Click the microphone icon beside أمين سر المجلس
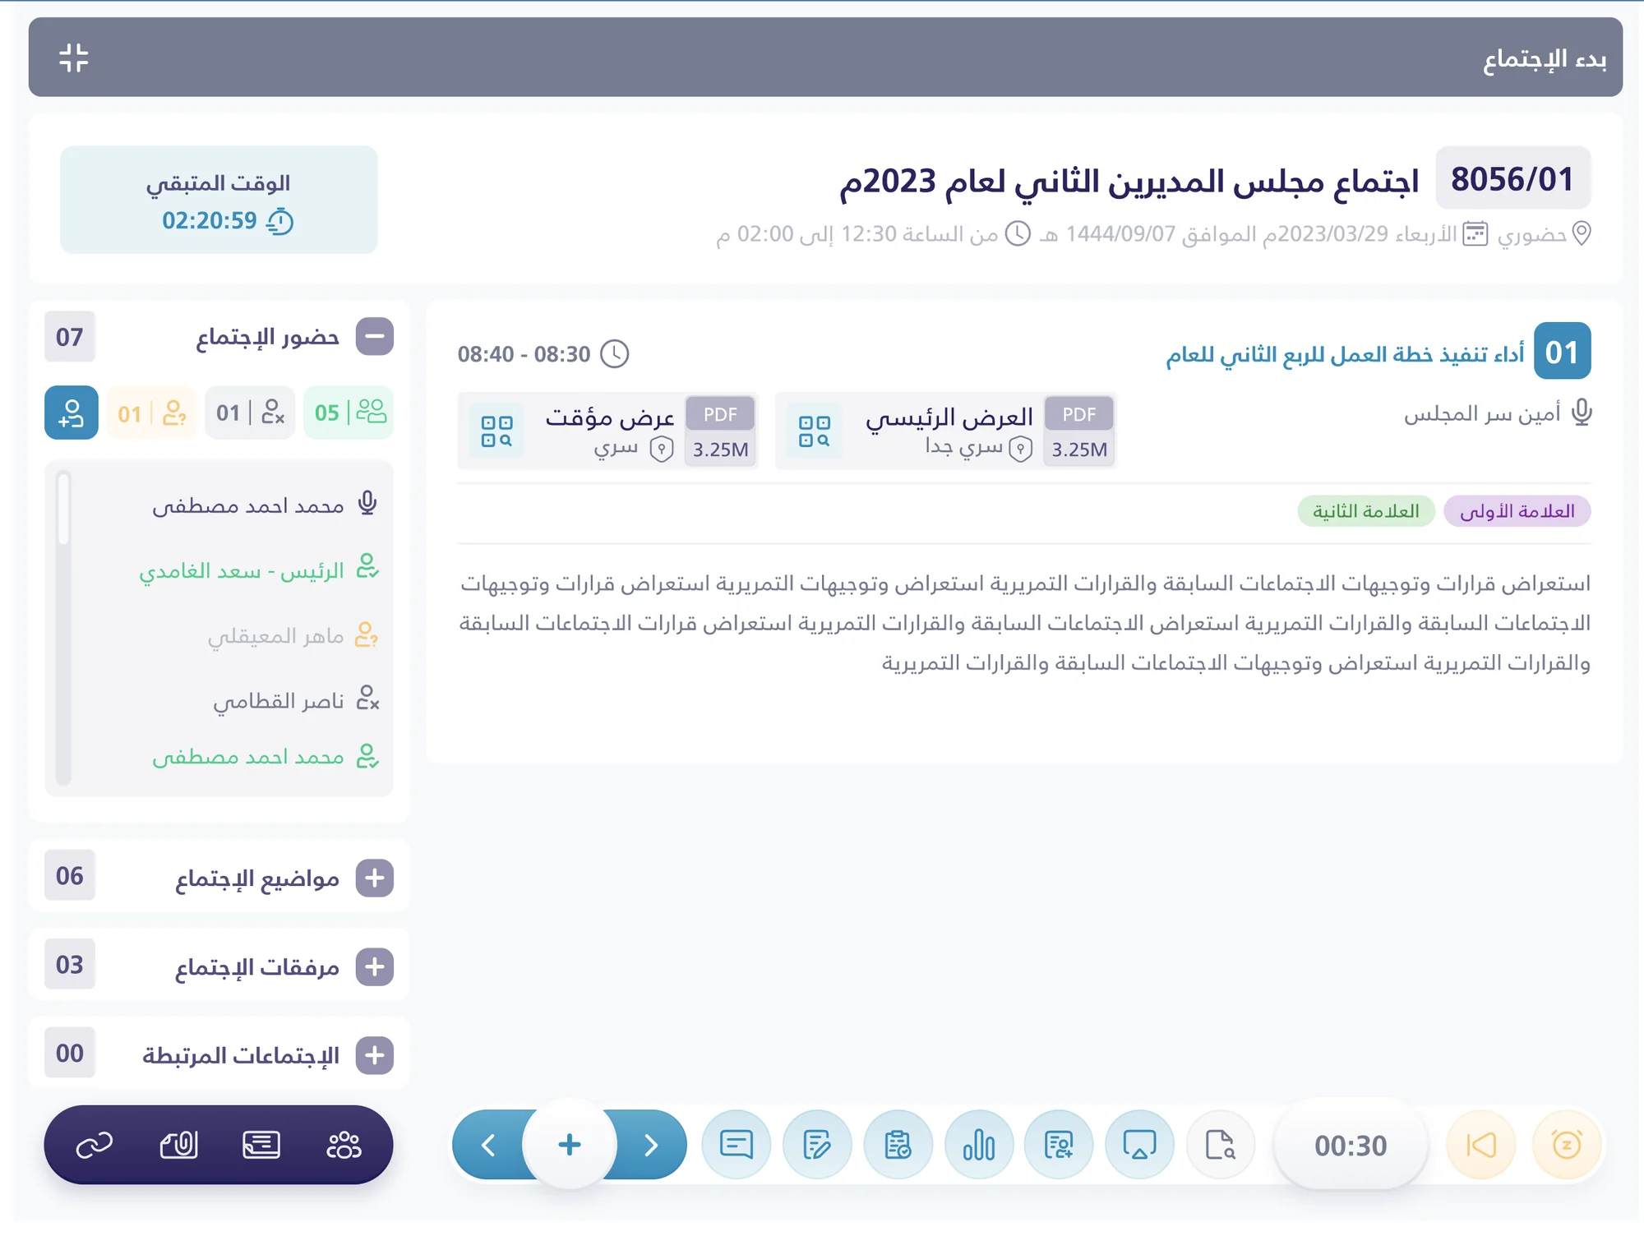Screen dimensions: 1644x1236 click(1582, 413)
